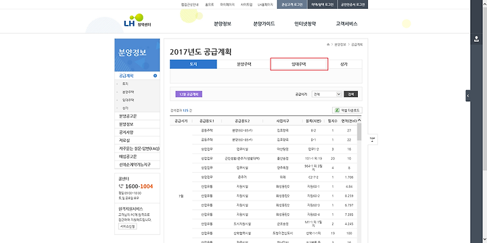Open 분양정보 in the main menu
487x243 pixels.
tap(223, 24)
